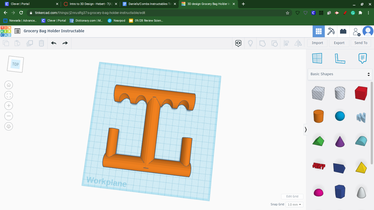
Task: Open the user profile avatar
Action: (x=368, y=31)
